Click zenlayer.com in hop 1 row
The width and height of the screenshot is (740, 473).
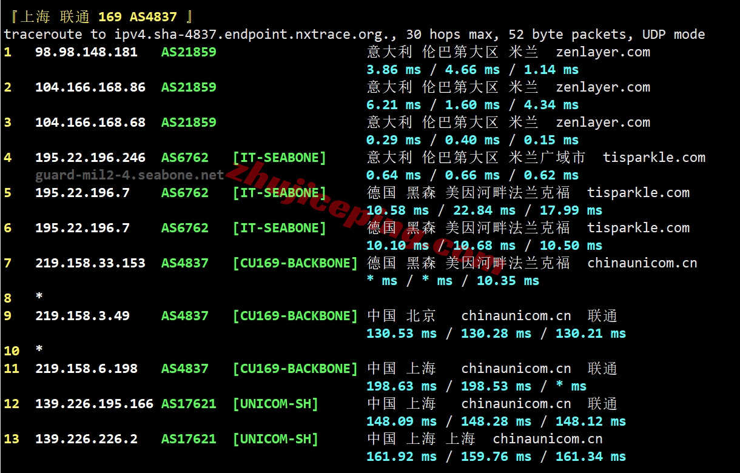(x=603, y=52)
